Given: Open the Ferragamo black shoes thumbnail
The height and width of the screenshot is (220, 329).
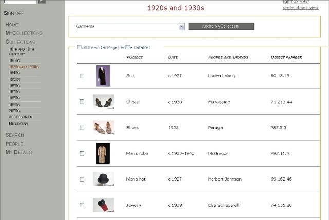Looking at the screenshot, I should coord(103,102).
